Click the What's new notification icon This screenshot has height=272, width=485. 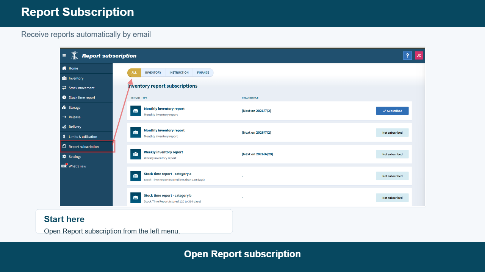click(64, 166)
